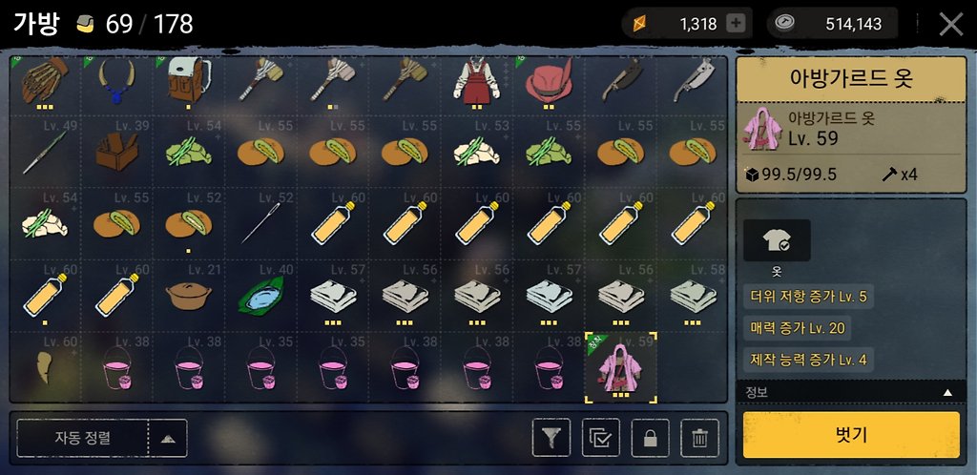Select the Lv. 52 sewing needle item
The image size is (977, 475).
(260, 223)
